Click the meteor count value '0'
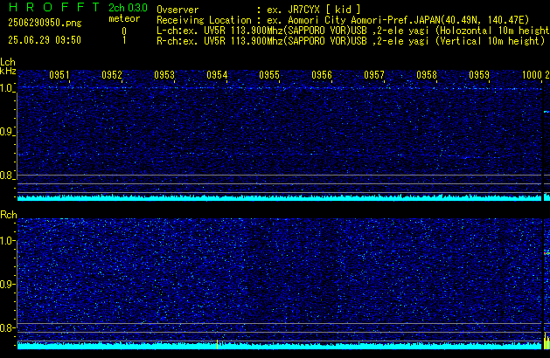Image resolution: width=550 pixels, height=358 pixels. click(x=124, y=31)
